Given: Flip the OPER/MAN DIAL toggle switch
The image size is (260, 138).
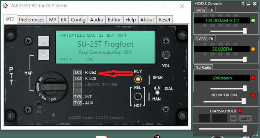Looking at the screenshot, I should (x=157, y=90).
